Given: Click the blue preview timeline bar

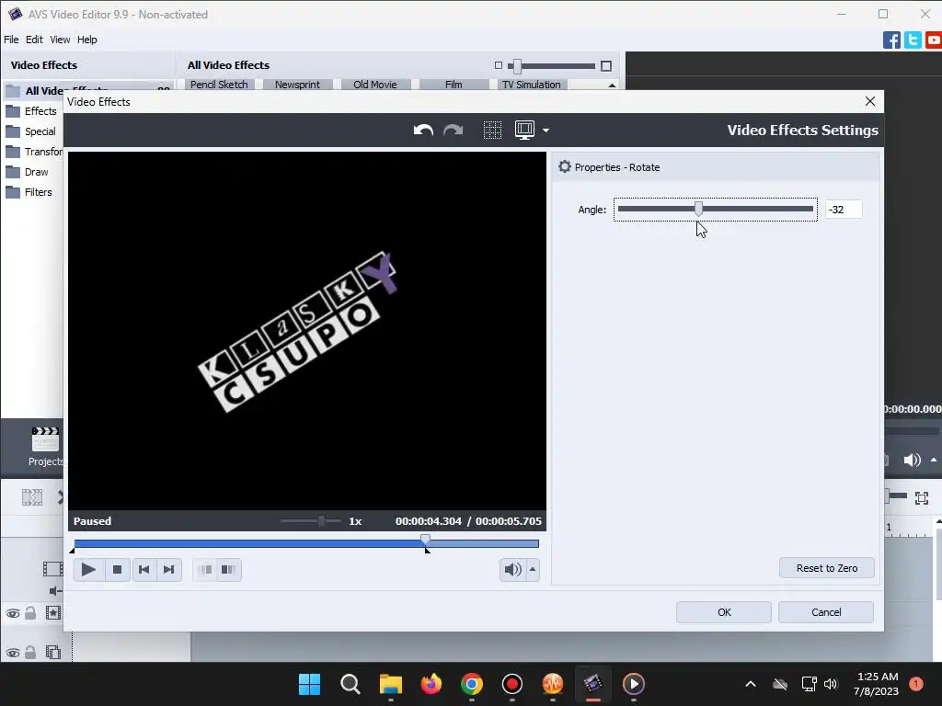Looking at the screenshot, I should (x=306, y=544).
